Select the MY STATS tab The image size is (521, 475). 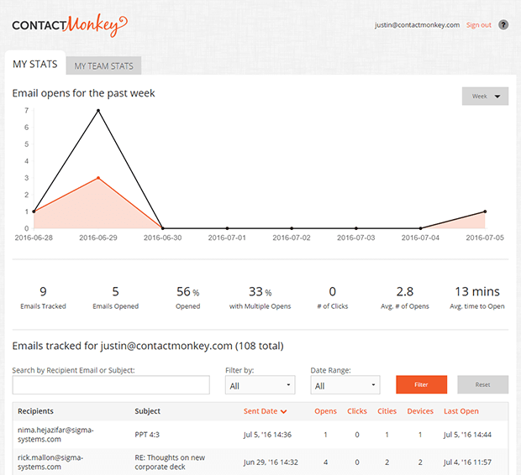(35, 64)
